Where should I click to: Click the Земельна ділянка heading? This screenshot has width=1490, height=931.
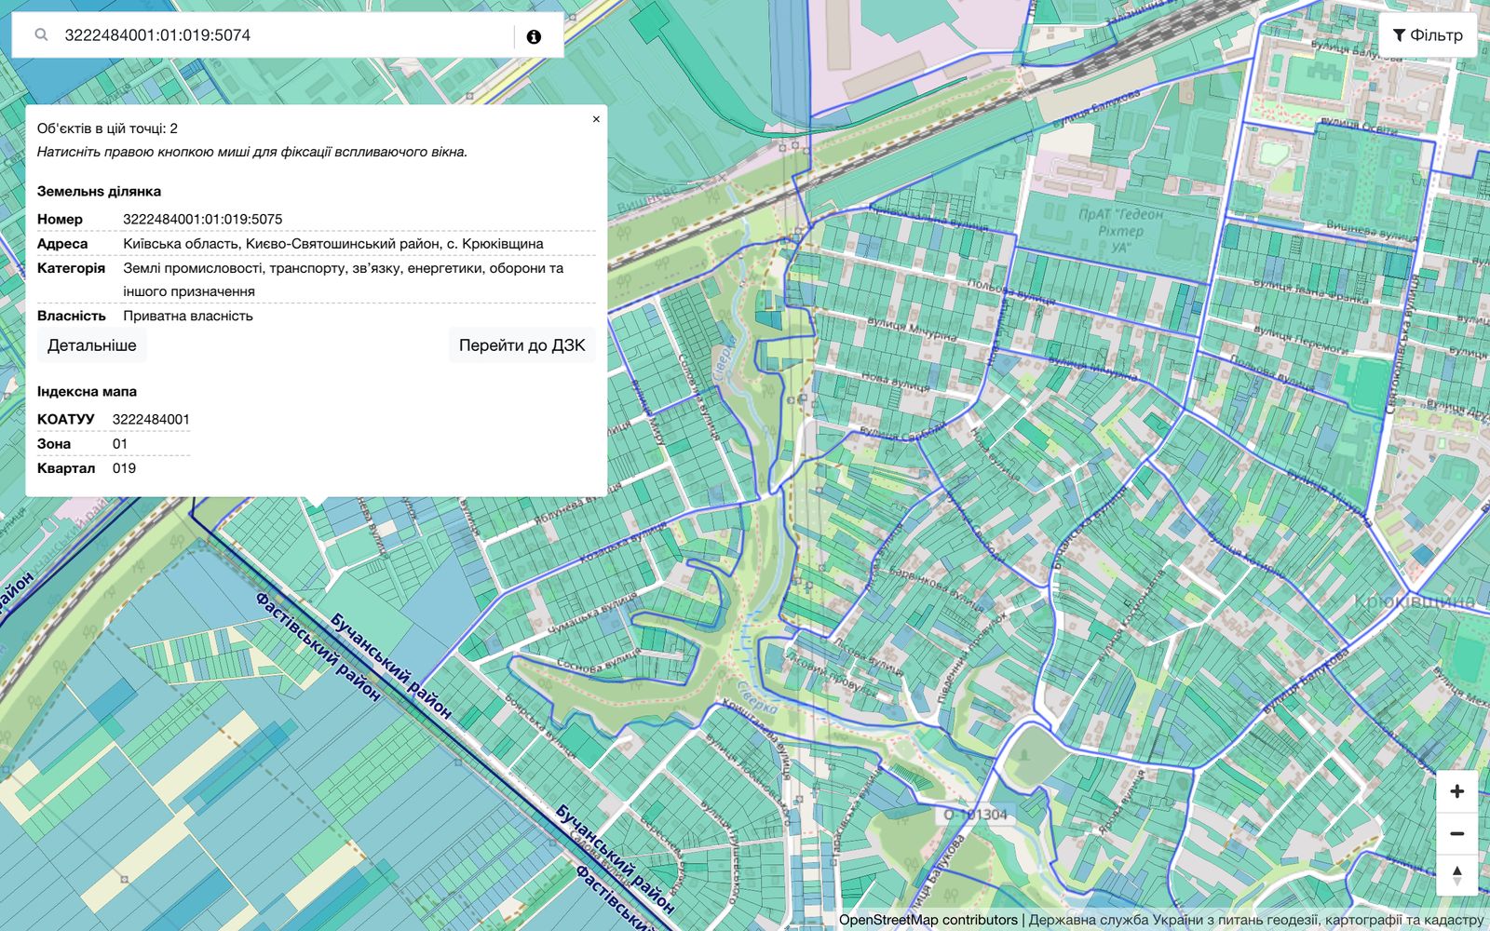click(99, 192)
